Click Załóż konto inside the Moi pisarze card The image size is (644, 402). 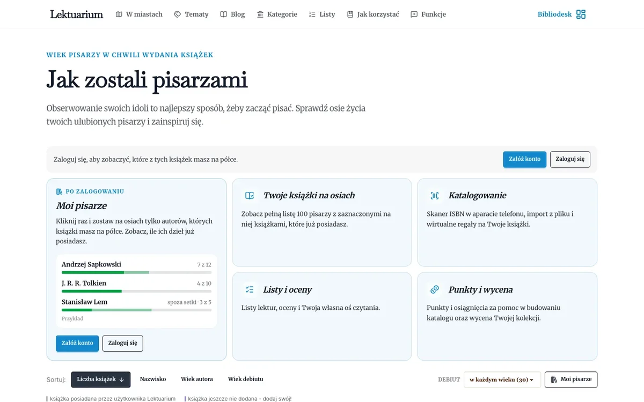77,344
